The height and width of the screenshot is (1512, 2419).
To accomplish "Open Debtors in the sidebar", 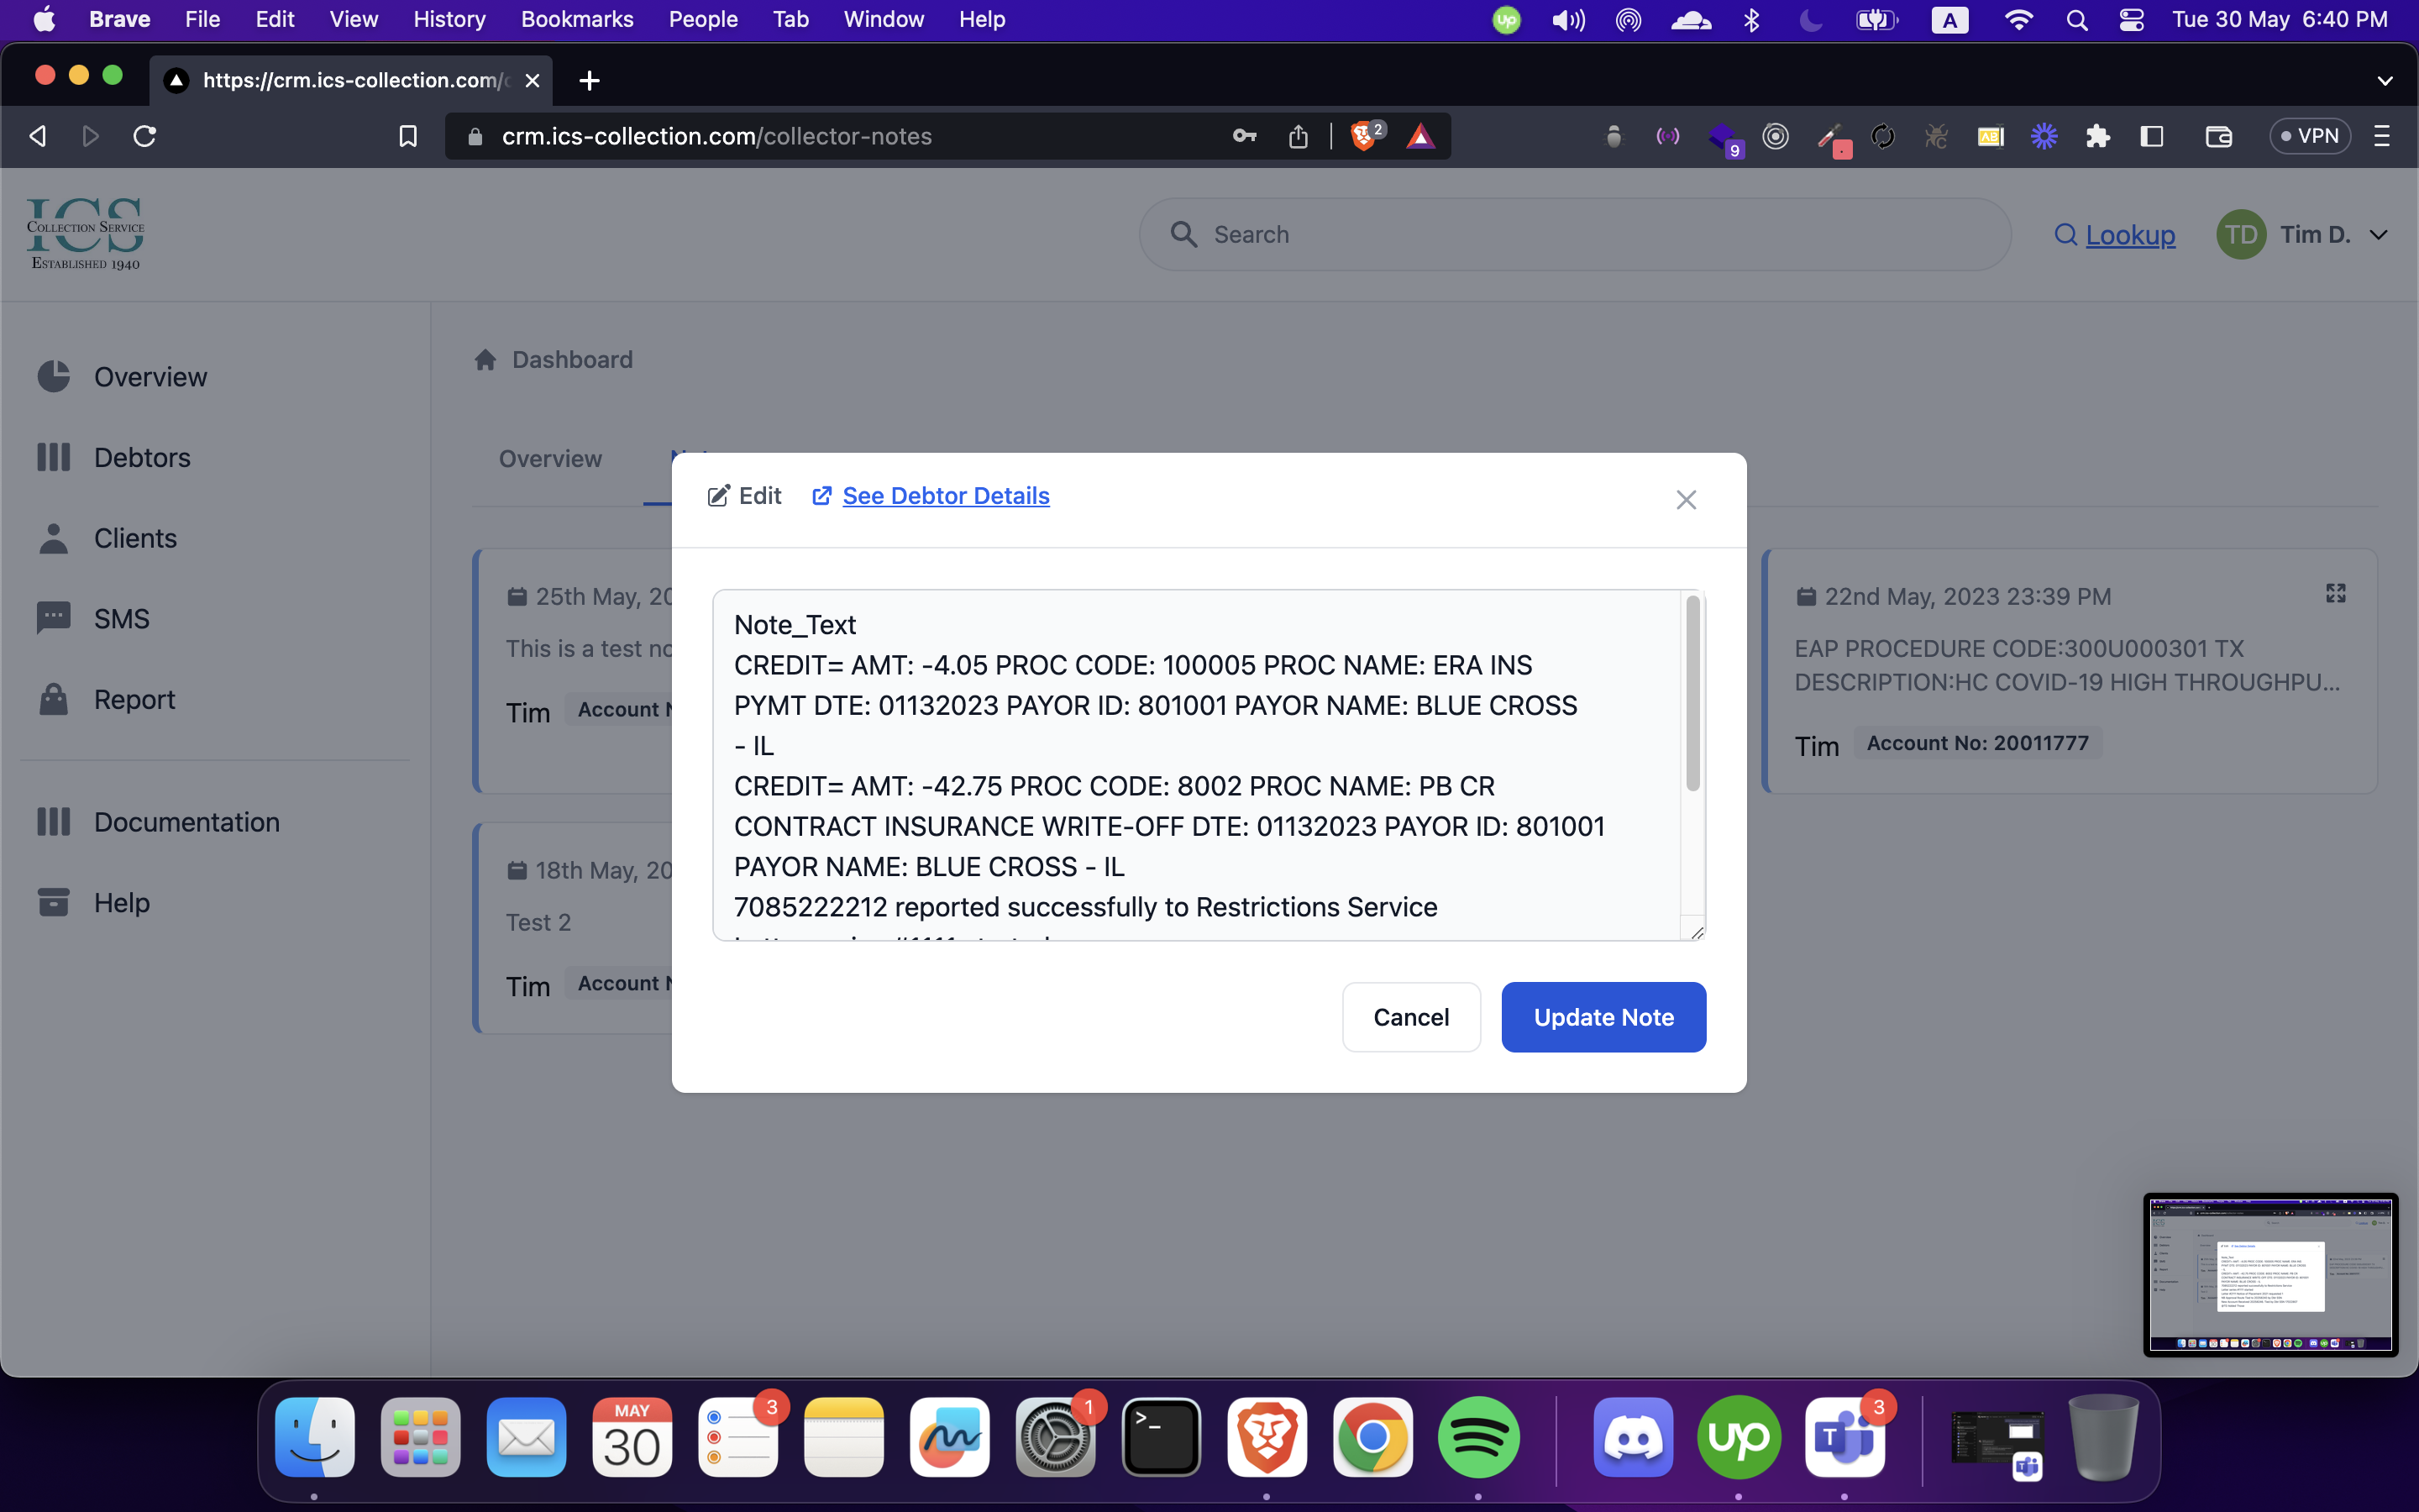I will pos(141,458).
